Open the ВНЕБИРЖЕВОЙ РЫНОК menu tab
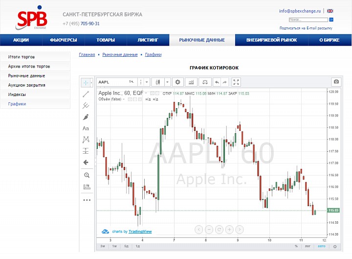 (x=272, y=40)
